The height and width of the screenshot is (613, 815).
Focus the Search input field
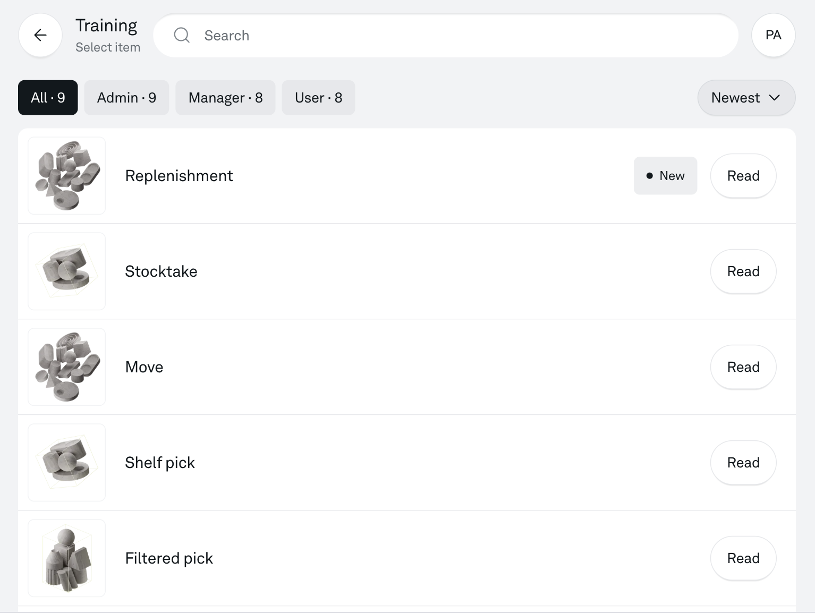click(446, 36)
